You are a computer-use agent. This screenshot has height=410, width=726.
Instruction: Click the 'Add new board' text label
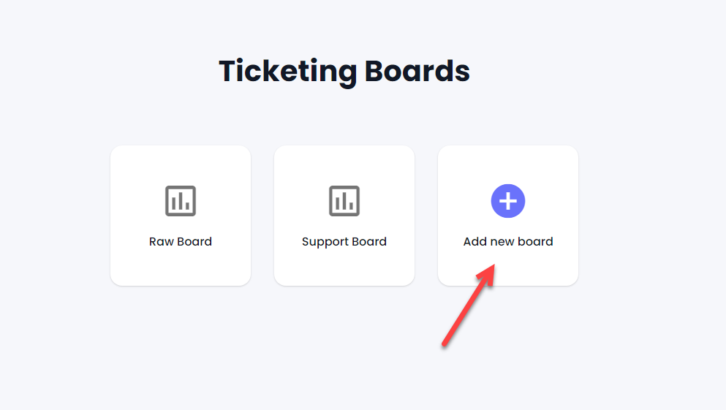point(508,242)
